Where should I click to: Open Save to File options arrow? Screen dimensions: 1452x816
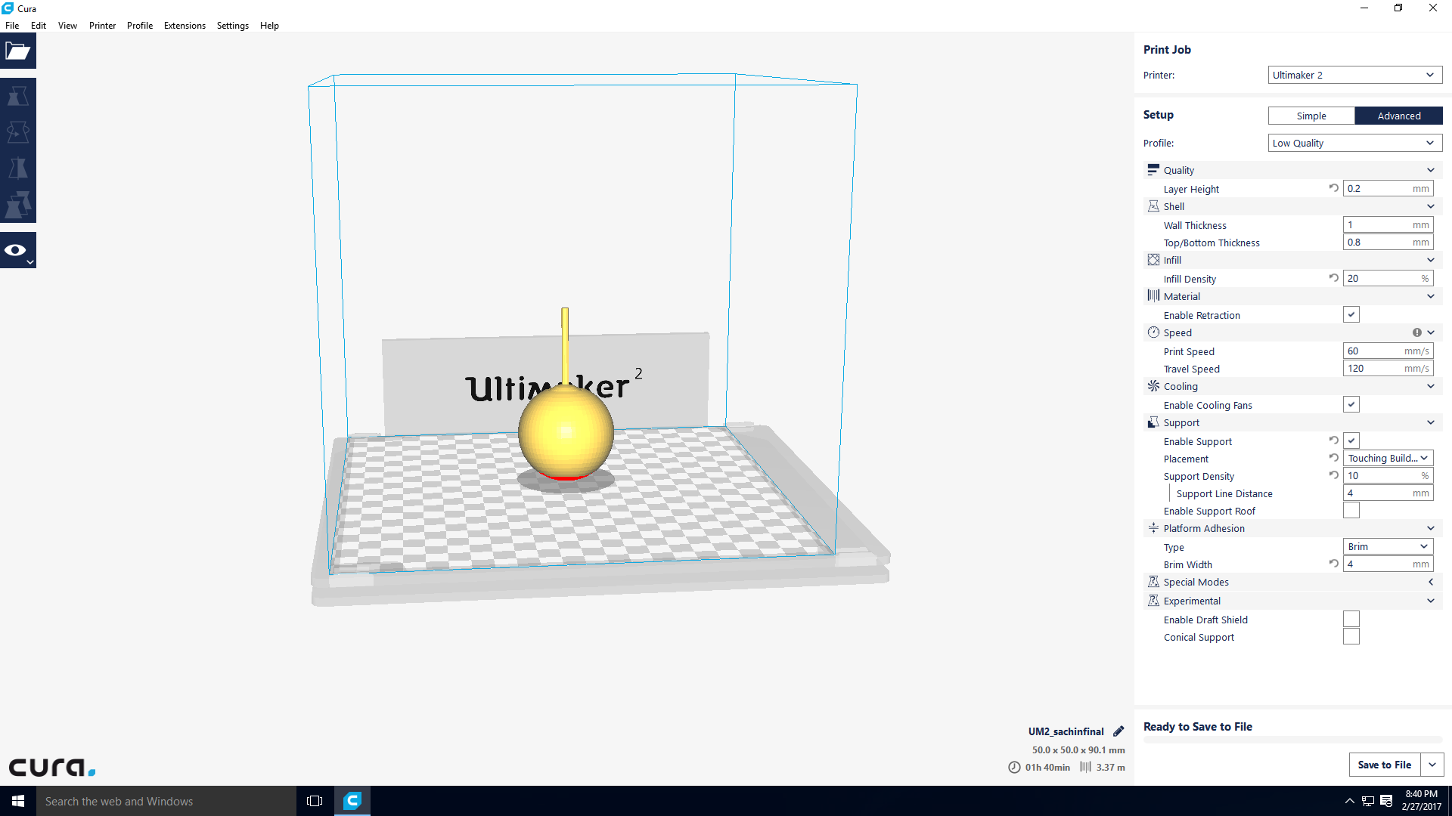click(x=1432, y=765)
